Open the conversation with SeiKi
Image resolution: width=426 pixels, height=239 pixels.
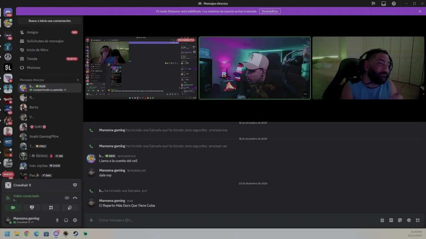tap(50, 127)
